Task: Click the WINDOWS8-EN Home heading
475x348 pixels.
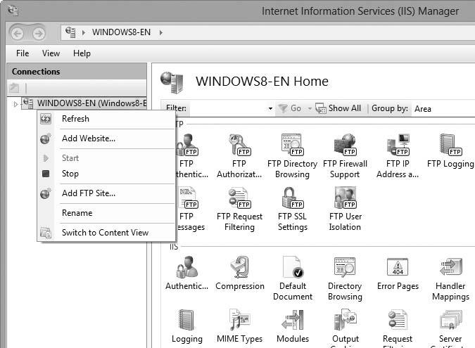Action: (262, 82)
